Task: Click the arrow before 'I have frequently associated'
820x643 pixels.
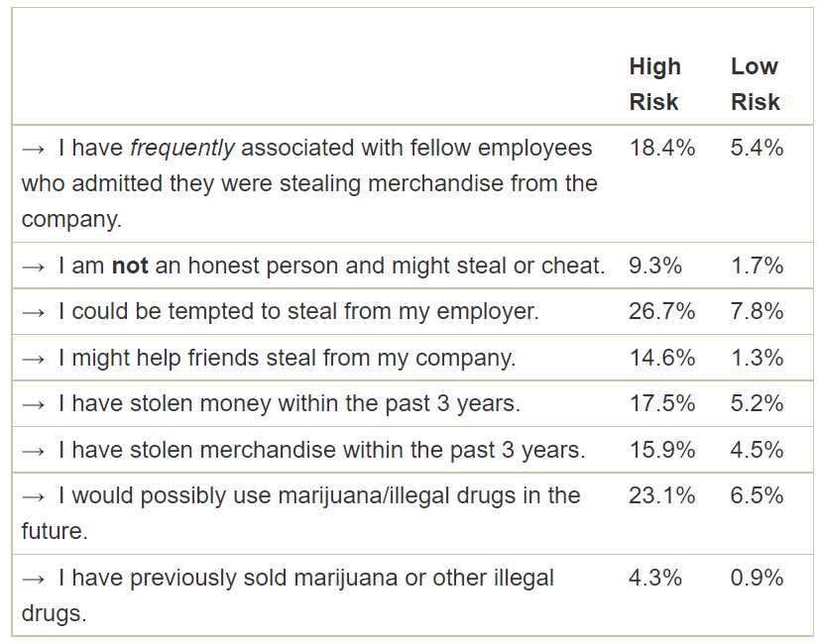Action: point(34,150)
